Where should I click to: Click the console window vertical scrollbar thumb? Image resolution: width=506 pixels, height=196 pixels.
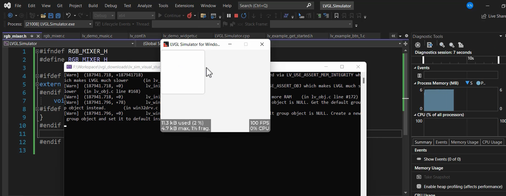[364, 80]
